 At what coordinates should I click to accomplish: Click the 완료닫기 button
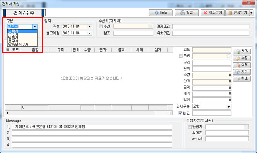pyautogui.click(x=238, y=13)
